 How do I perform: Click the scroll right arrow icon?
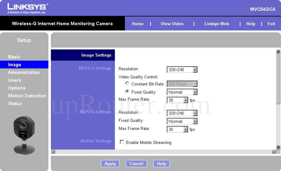tap(274, 152)
